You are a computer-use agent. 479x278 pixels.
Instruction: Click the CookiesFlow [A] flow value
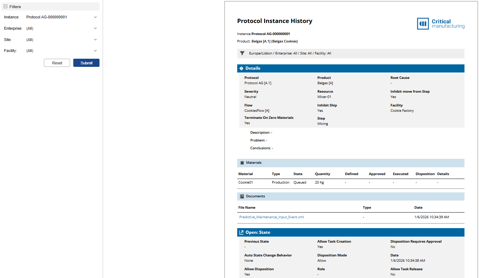click(x=257, y=110)
